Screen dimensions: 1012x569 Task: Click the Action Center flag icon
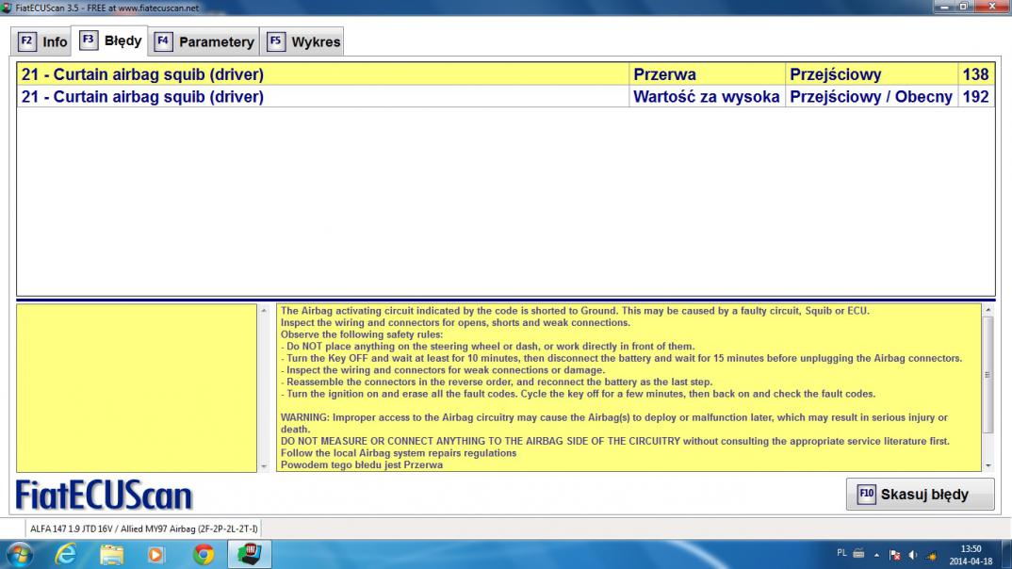894,555
